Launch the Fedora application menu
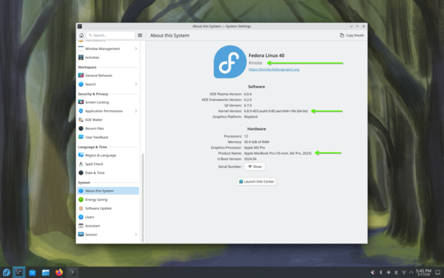 click(7, 272)
